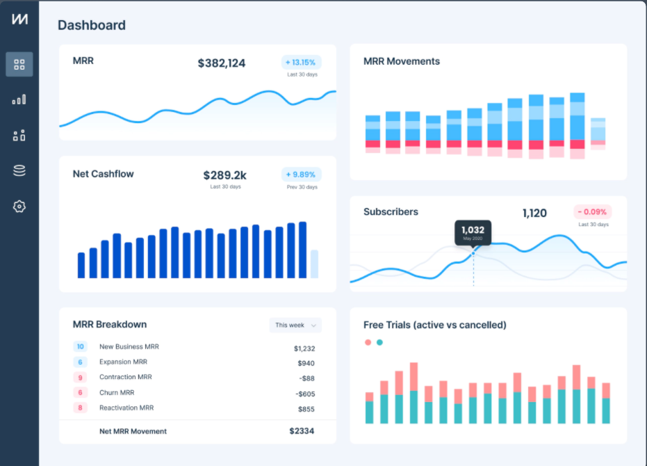
Task: Click the teal legend swatch under Free Trials title
Action: 379,342
